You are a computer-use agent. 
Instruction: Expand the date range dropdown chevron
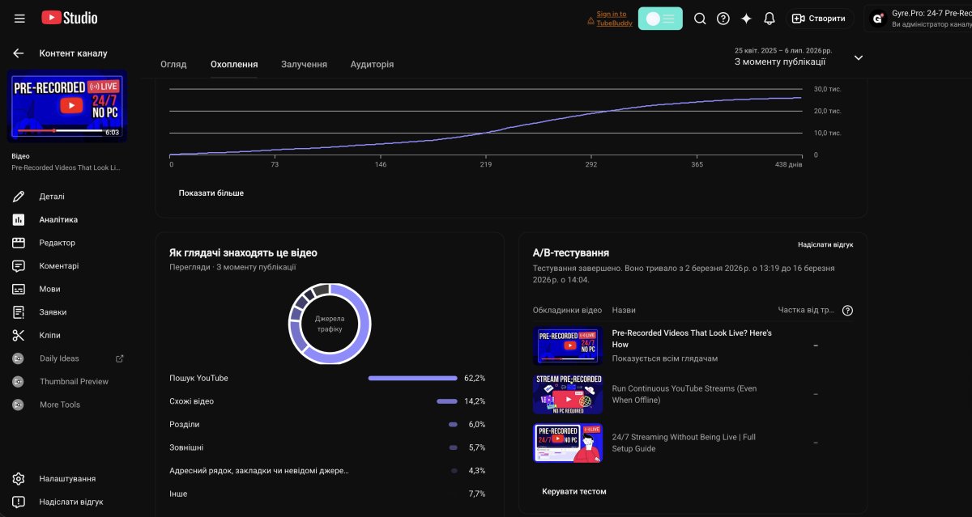[x=859, y=57]
